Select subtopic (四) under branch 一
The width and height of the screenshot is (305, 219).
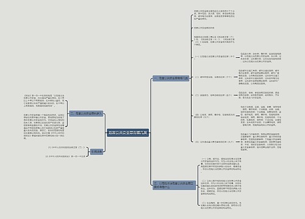point(214,116)
